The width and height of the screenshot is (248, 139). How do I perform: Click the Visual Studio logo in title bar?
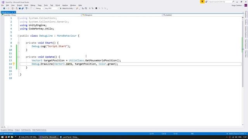3,2
